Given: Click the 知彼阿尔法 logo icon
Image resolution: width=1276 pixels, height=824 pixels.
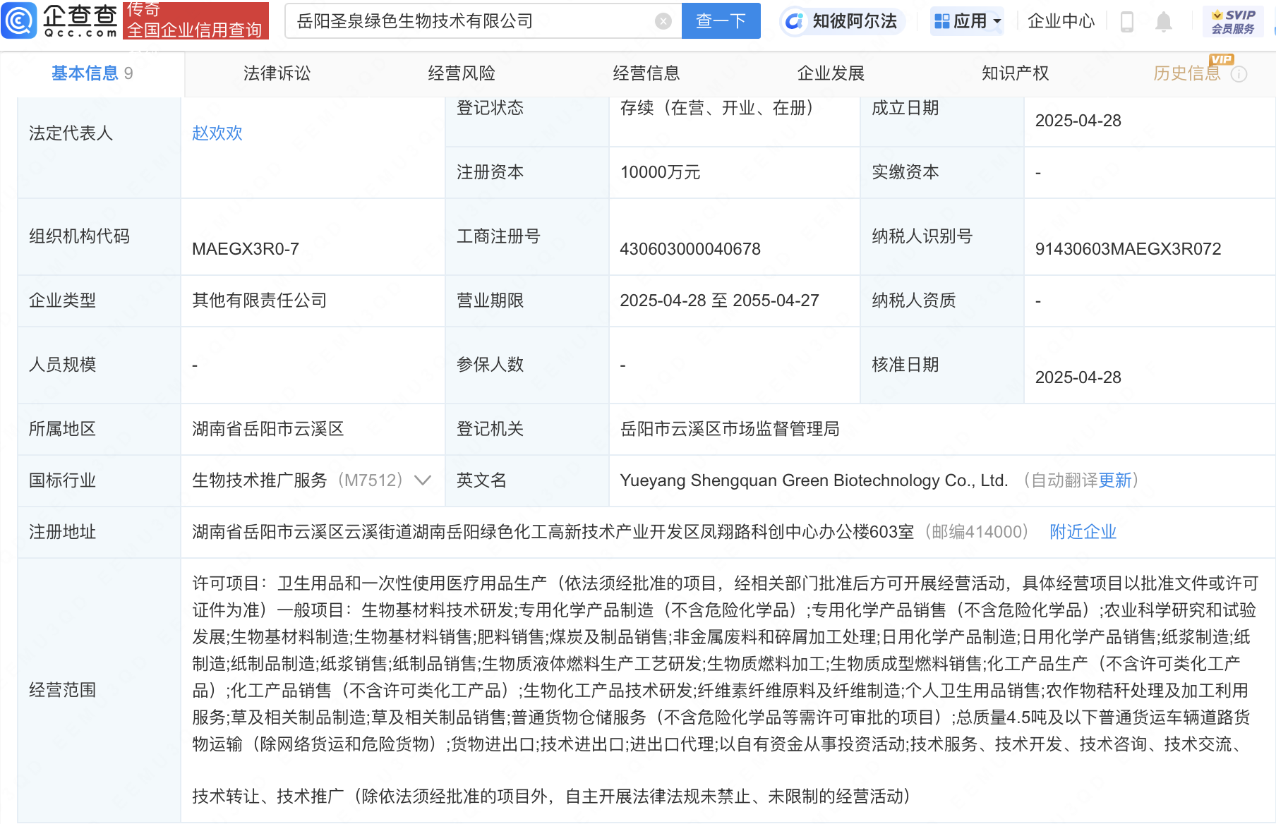Looking at the screenshot, I should point(794,21).
